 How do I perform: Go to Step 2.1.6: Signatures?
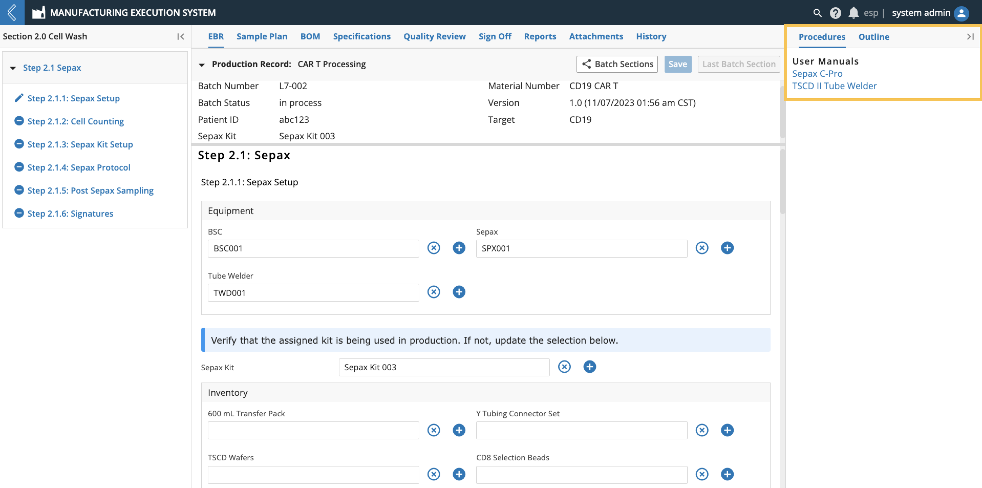(x=70, y=214)
